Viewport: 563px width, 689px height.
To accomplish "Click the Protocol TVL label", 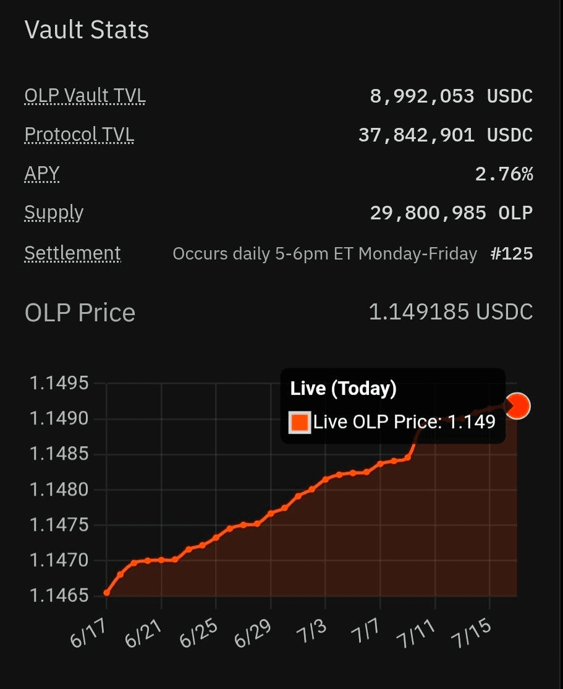I will click(x=79, y=135).
